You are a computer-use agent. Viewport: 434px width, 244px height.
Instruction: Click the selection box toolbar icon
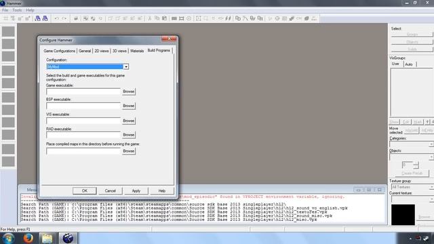[x=199, y=18]
